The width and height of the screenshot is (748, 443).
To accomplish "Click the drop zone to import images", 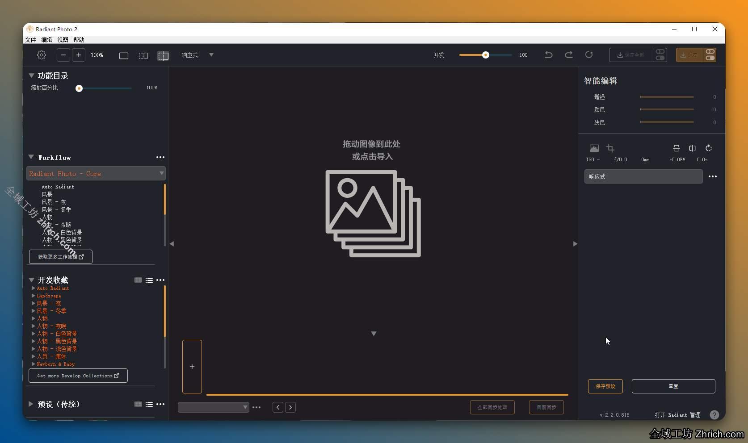I will tap(373, 199).
